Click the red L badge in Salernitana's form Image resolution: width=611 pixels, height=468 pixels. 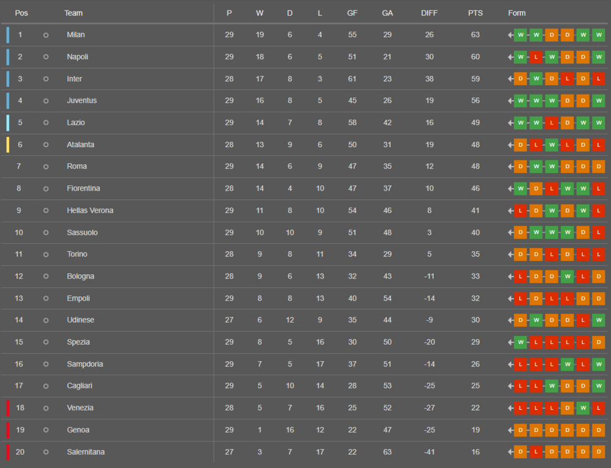point(536,452)
